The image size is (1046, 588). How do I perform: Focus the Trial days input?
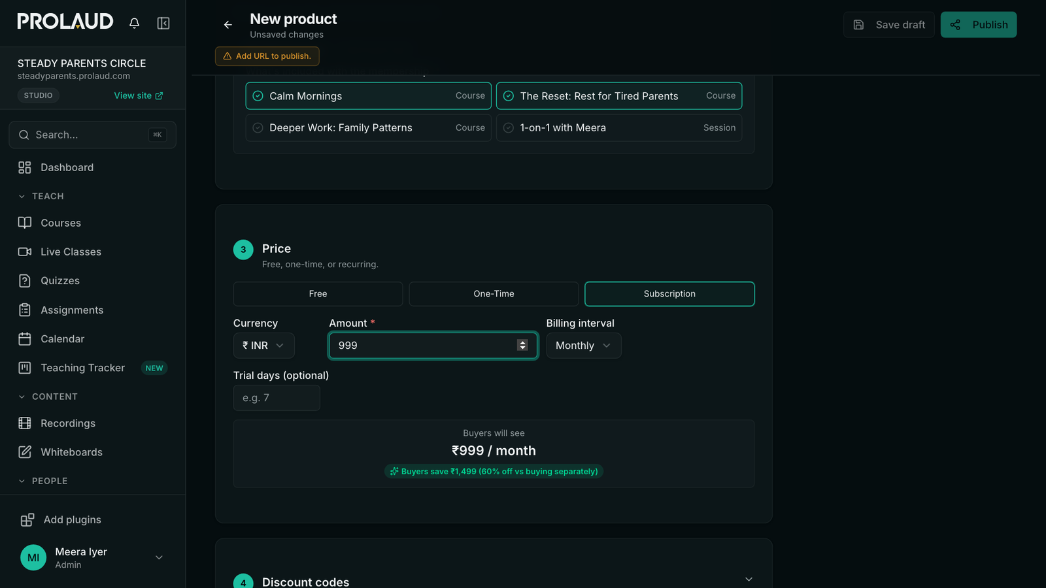[277, 398]
